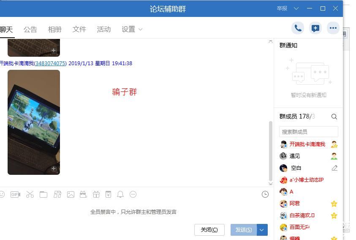Click the bell reminder icon
Screen dimensions: 356x240
point(120,194)
